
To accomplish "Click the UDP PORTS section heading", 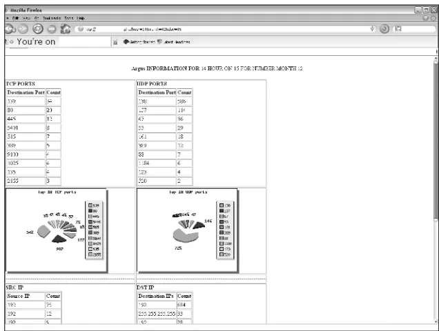I will (151, 83).
